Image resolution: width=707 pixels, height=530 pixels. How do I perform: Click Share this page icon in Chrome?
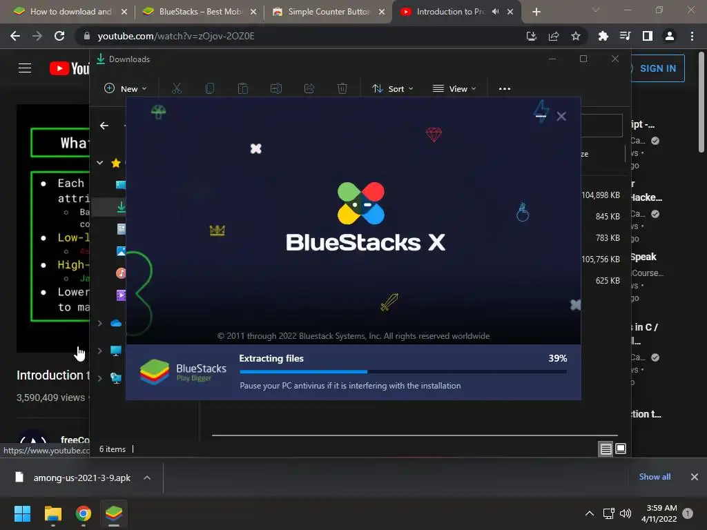[554, 36]
